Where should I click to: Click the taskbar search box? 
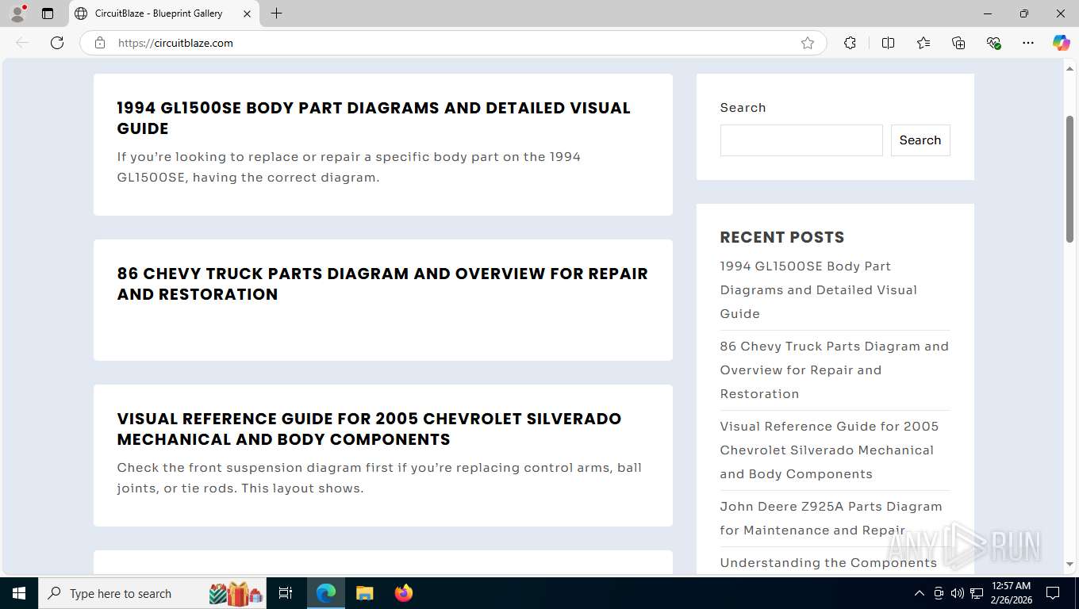pyautogui.click(x=153, y=593)
